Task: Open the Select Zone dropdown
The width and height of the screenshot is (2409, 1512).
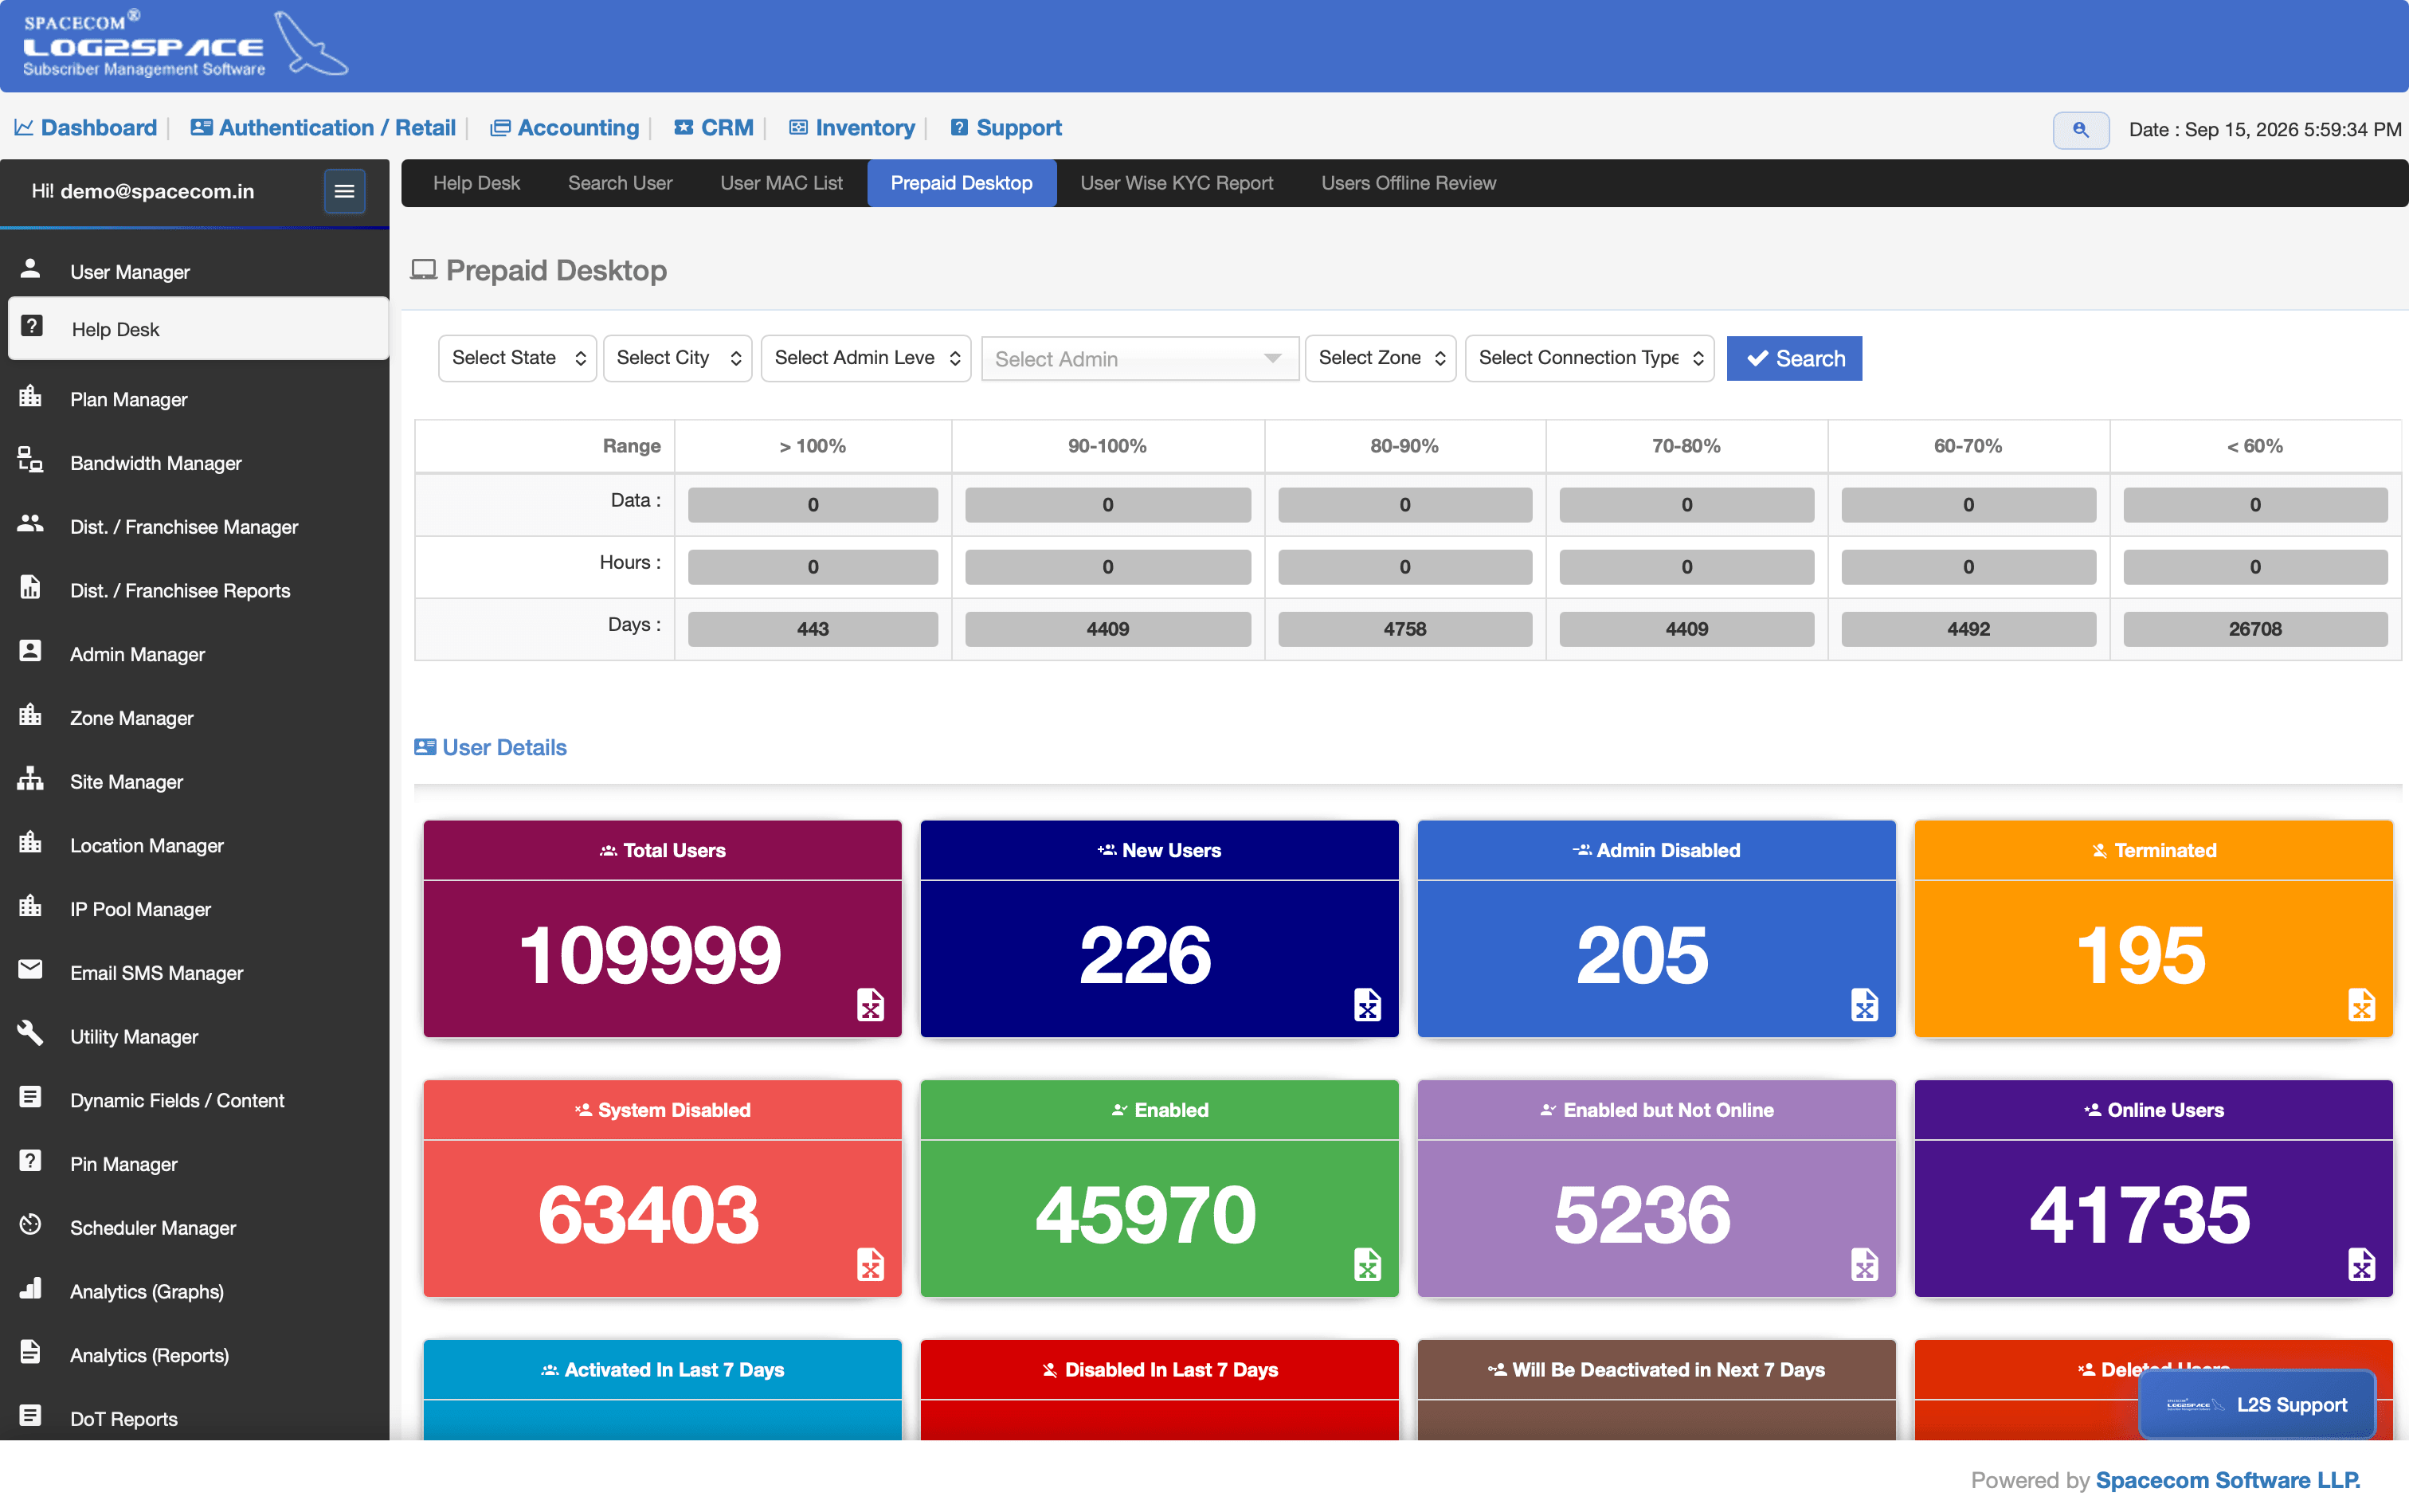Action: coord(1380,358)
